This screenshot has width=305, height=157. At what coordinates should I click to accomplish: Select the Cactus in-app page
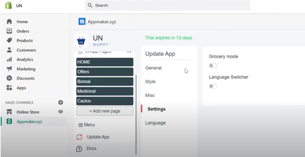pos(105,101)
